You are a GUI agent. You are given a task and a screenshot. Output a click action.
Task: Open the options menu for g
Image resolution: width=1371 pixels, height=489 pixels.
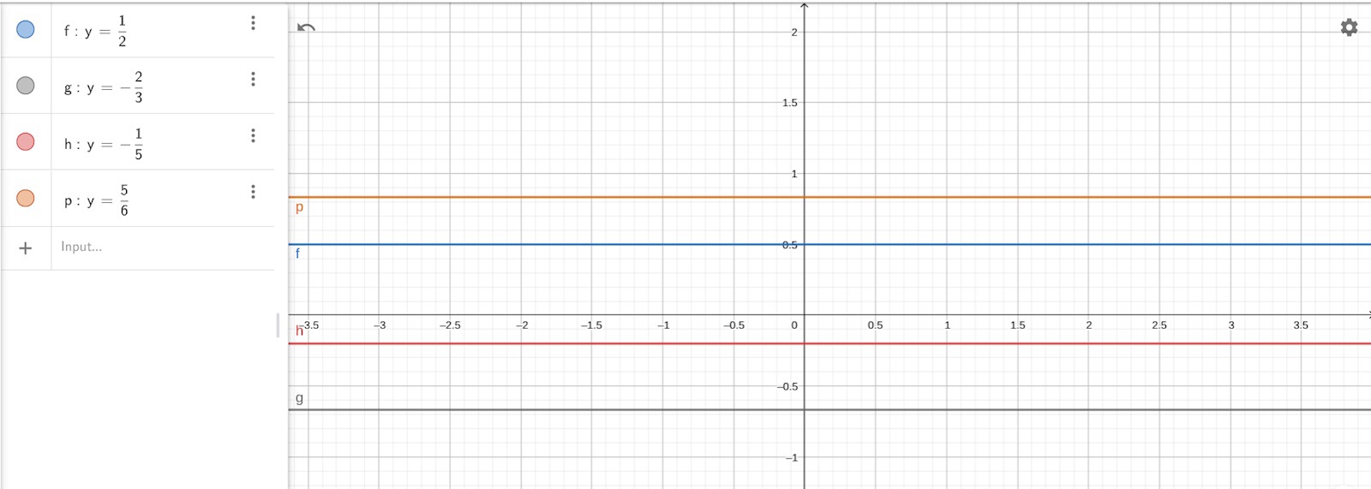click(253, 80)
